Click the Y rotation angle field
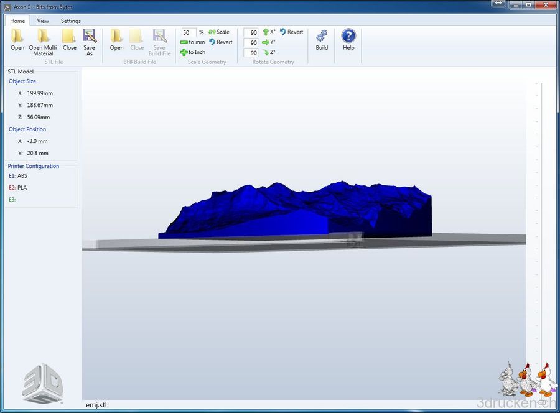560x413 pixels. point(251,43)
